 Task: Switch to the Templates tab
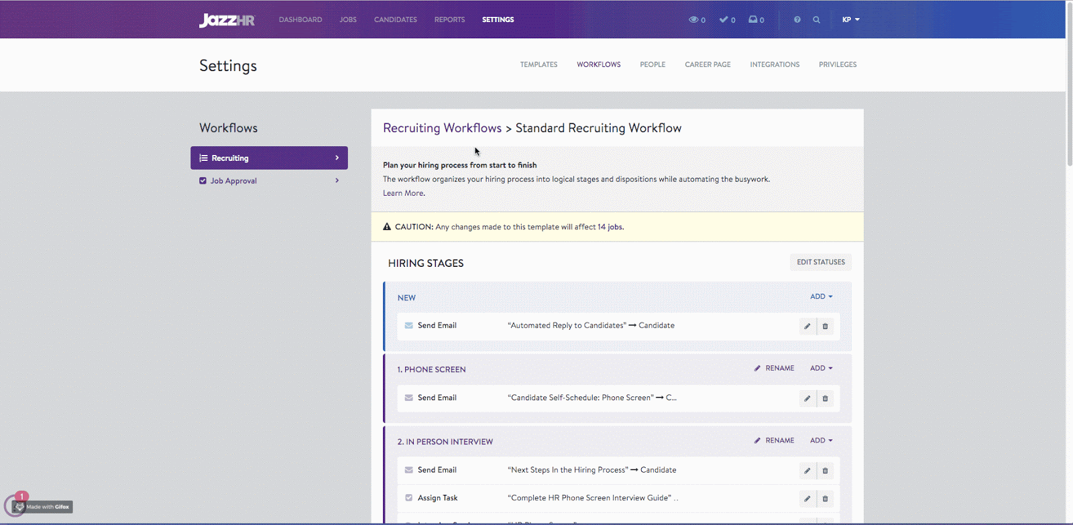coord(539,64)
